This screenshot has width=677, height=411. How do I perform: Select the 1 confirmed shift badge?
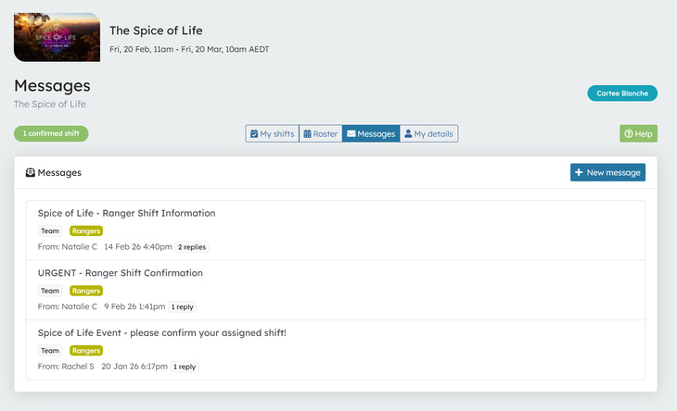51,134
